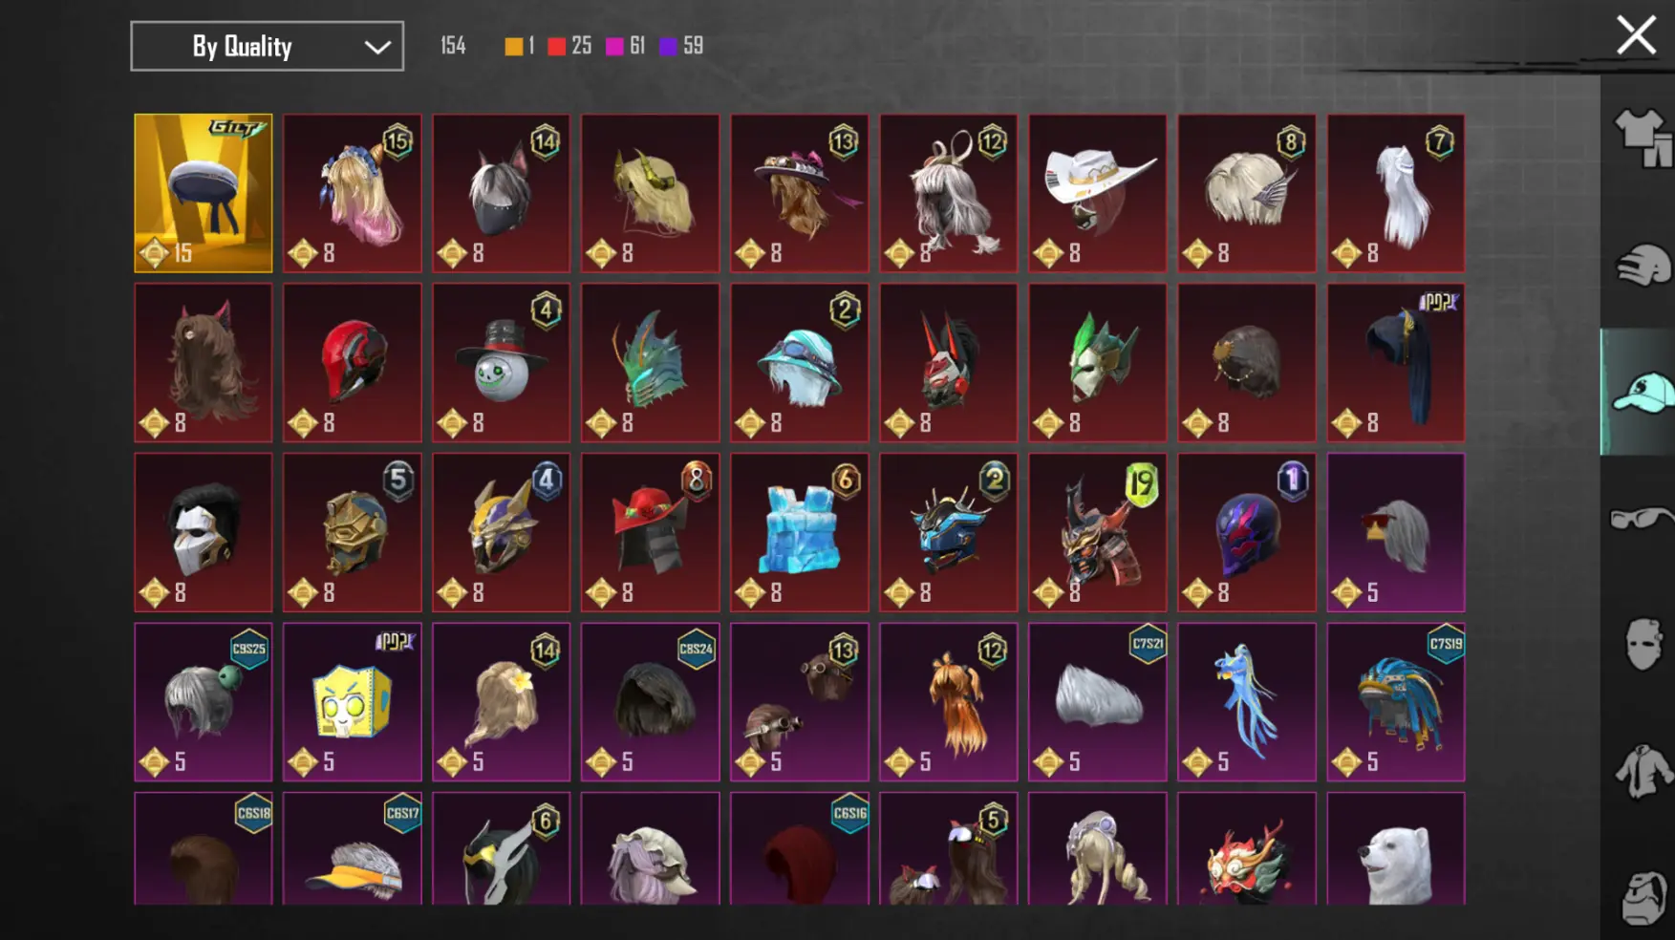Screen dimensions: 1675x940
Task: Expand the By Quality sort dropdown
Action: tap(267, 46)
